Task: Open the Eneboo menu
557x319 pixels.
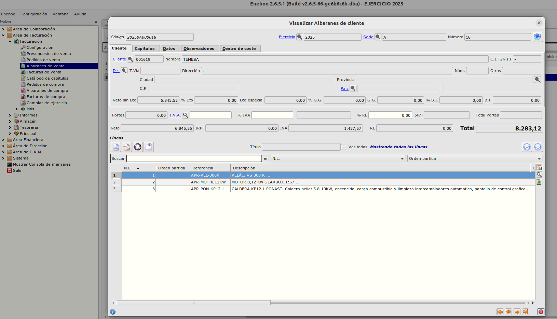Action: 8,14
